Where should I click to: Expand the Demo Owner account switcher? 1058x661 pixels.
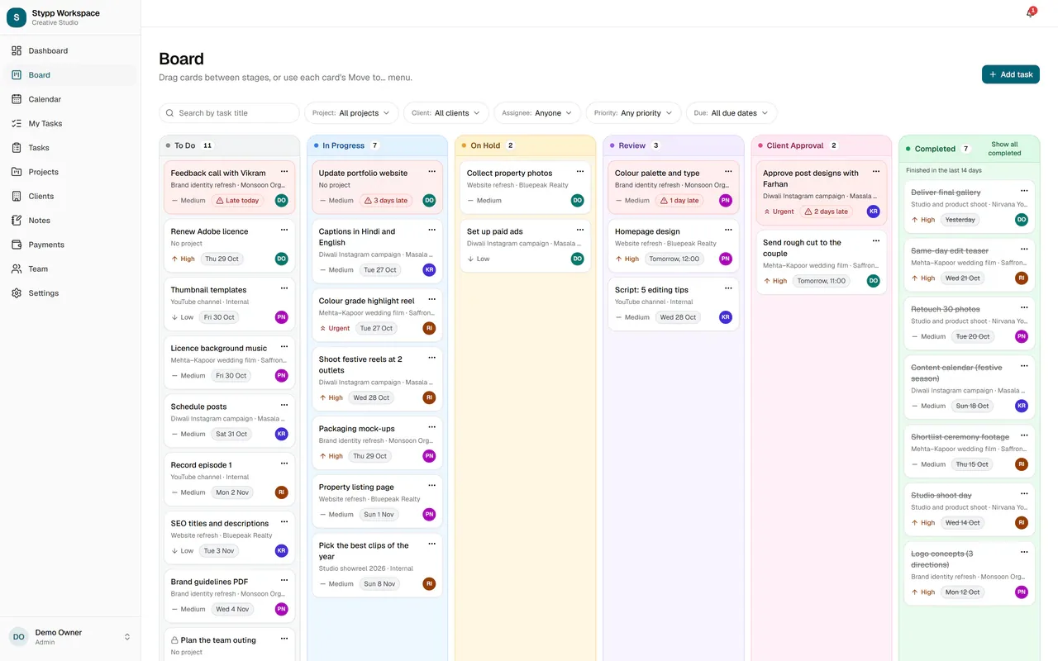[70, 636]
